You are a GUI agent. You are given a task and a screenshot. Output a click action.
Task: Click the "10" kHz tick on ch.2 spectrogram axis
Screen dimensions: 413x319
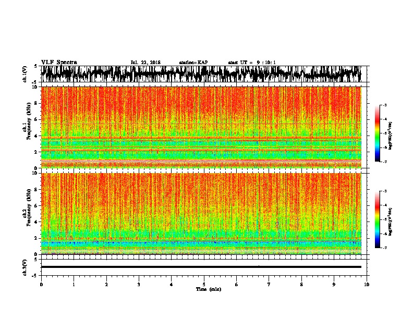point(35,173)
